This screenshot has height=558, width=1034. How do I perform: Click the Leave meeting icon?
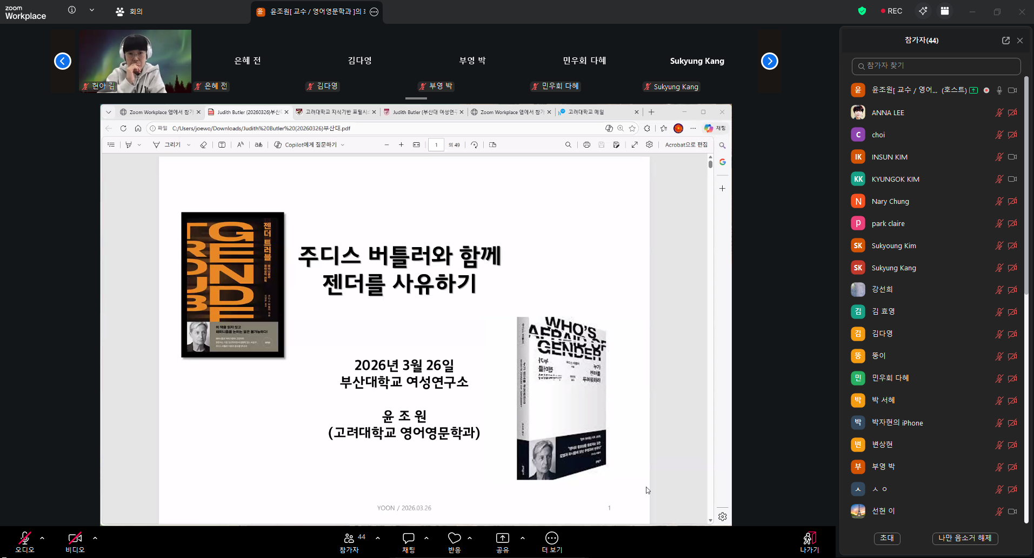click(x=809, y=539)
